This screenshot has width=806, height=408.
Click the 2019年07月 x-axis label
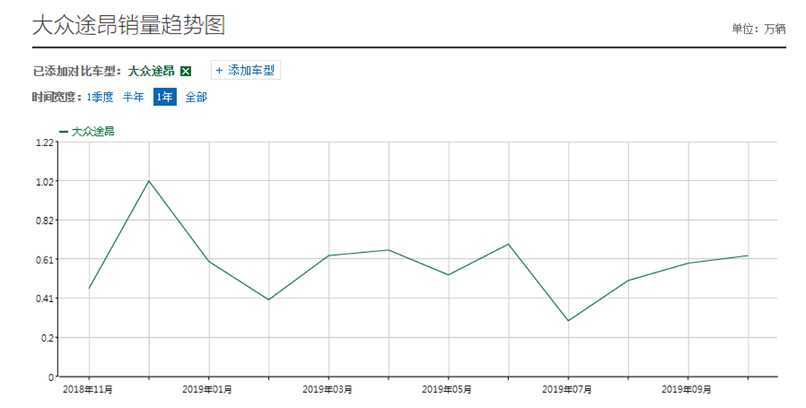click(567, 389)
